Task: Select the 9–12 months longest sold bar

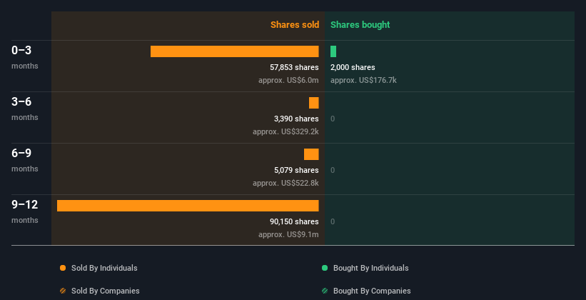Action: tap(188, 206)
